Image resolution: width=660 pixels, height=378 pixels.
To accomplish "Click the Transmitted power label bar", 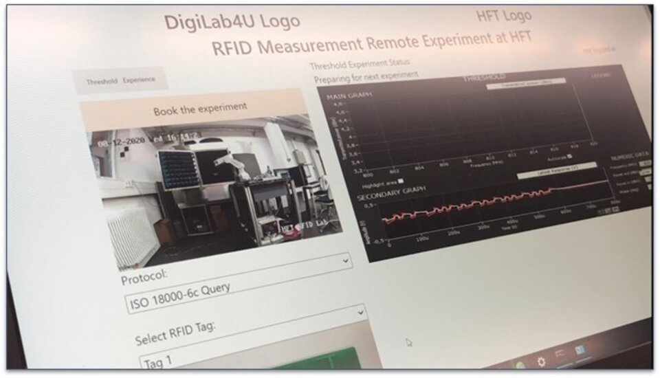I will [x=526, y=84].
